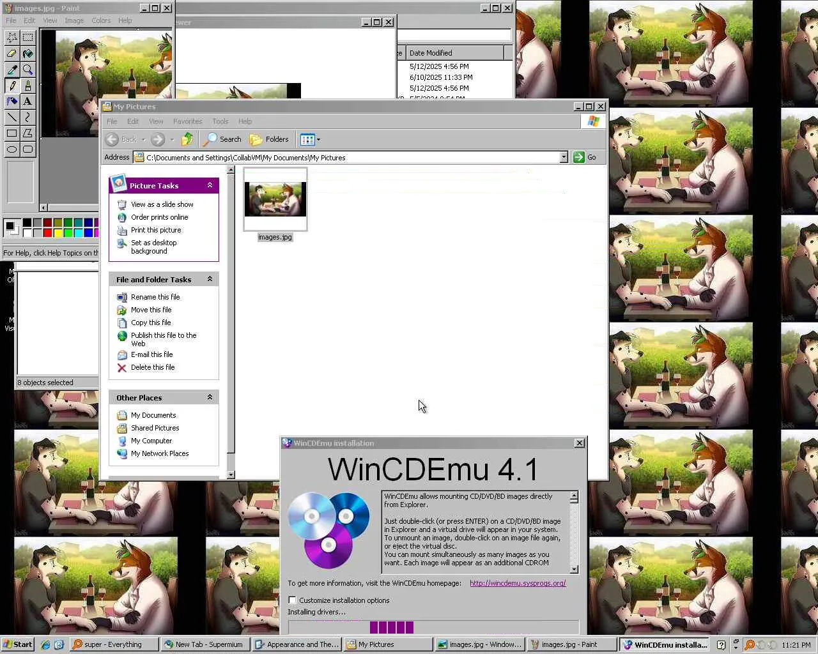Click Delete this file task
The image size is (818, 654).
pyautogui.click(x=152, y=367)
